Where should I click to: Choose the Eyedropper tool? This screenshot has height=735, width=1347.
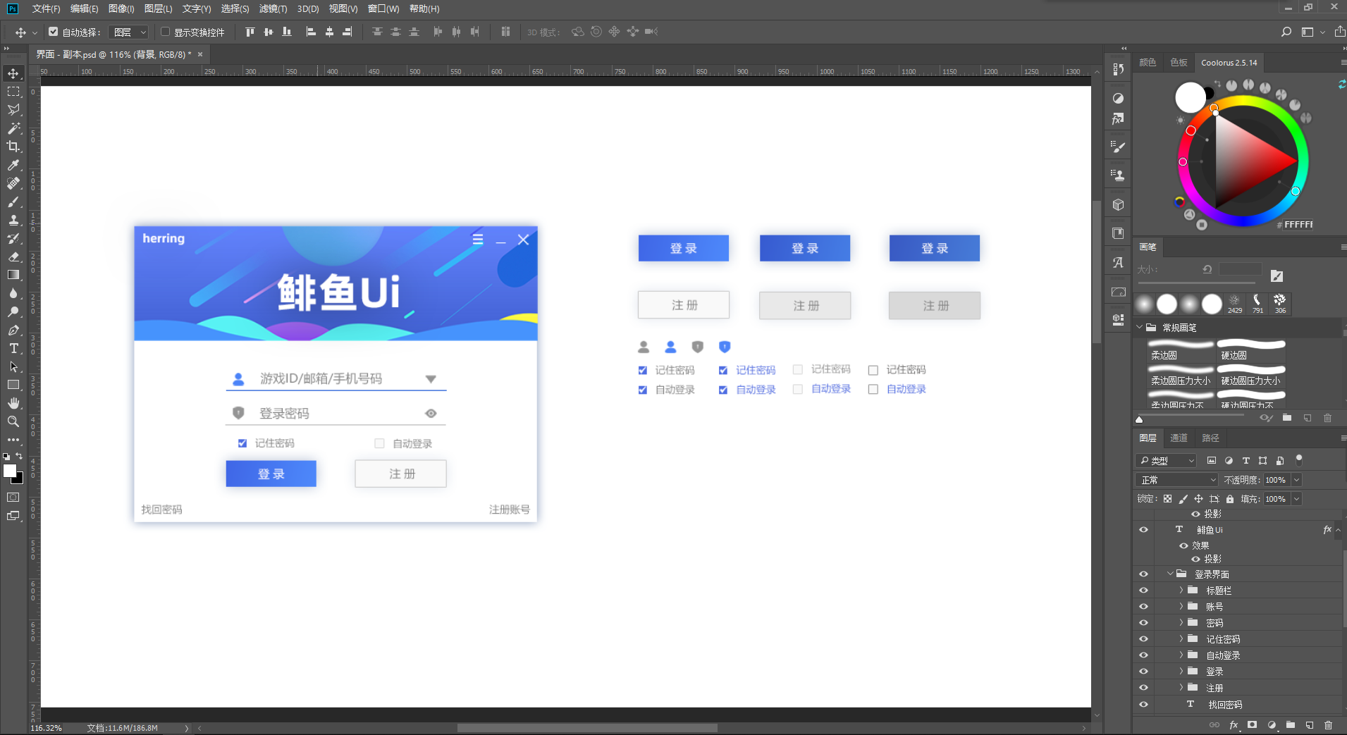[x=13, y=165]
